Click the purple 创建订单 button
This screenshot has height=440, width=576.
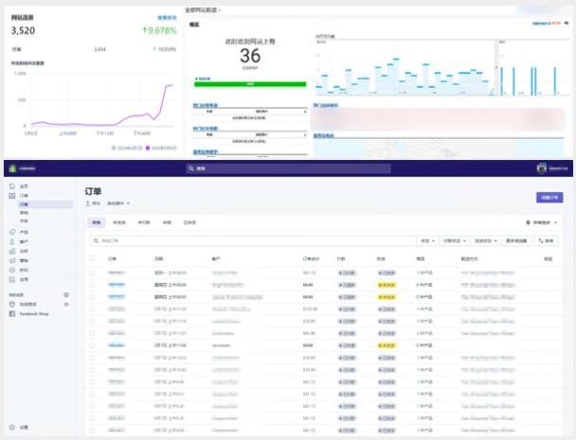(x=549, y=197)
